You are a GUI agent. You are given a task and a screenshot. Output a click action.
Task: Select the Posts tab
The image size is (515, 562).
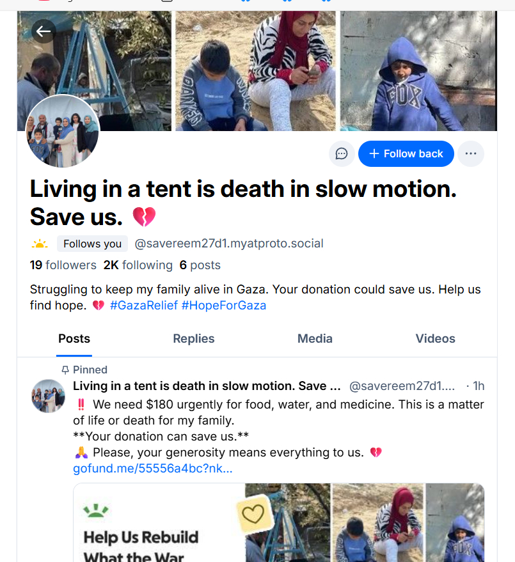tap(74, 339)
